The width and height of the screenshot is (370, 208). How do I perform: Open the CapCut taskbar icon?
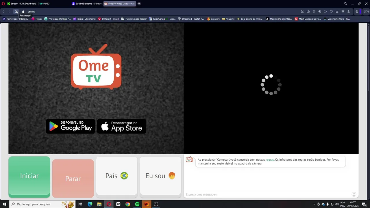(x=118, y=204)
